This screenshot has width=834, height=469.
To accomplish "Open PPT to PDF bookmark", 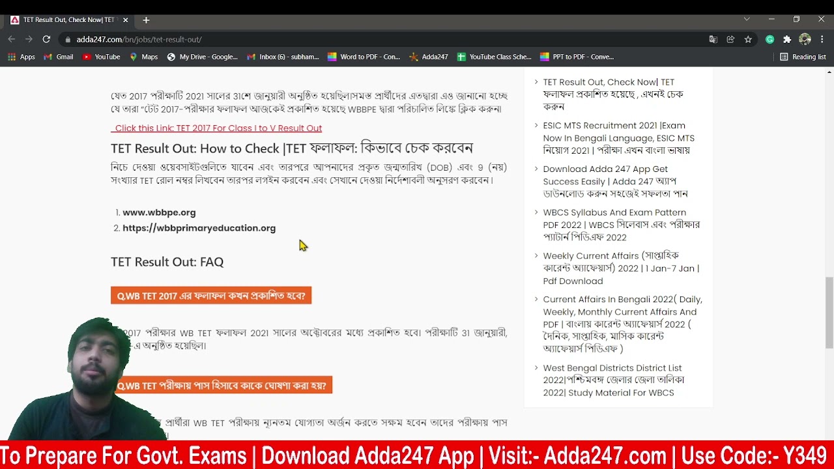I will (577, 57).
